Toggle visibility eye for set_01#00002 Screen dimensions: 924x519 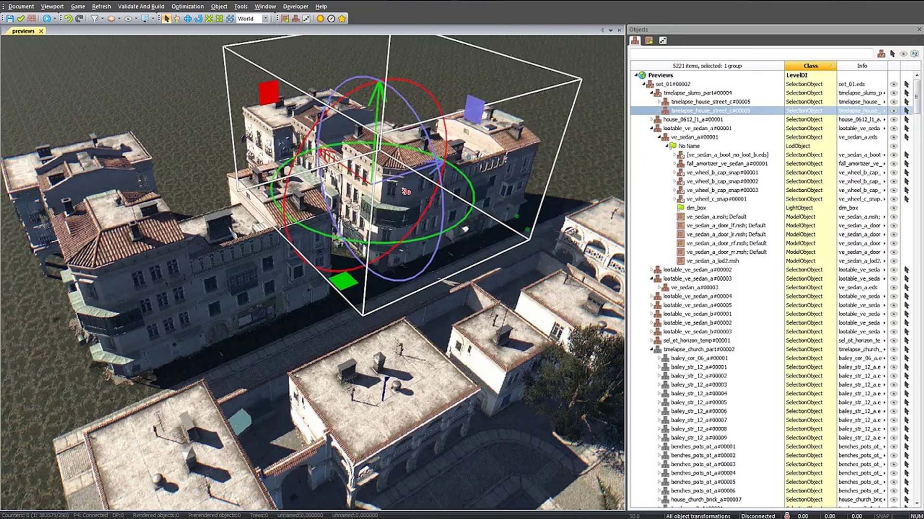[894, 84]
